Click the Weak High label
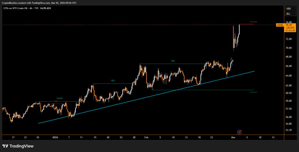 point(253,22)
